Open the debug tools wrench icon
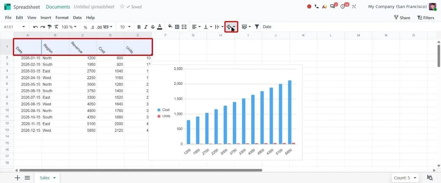Viewport: 441px width, 183px height. [354, 6]
